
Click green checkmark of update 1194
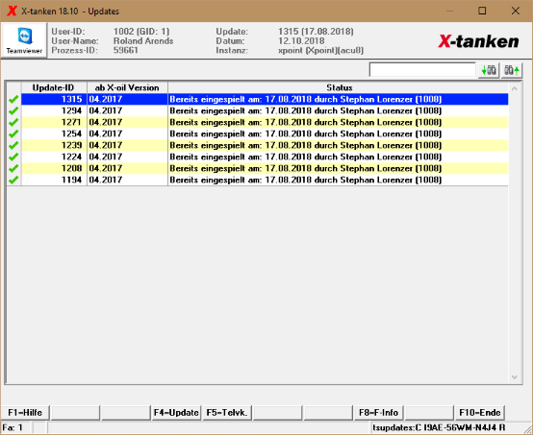pos(13,181)
